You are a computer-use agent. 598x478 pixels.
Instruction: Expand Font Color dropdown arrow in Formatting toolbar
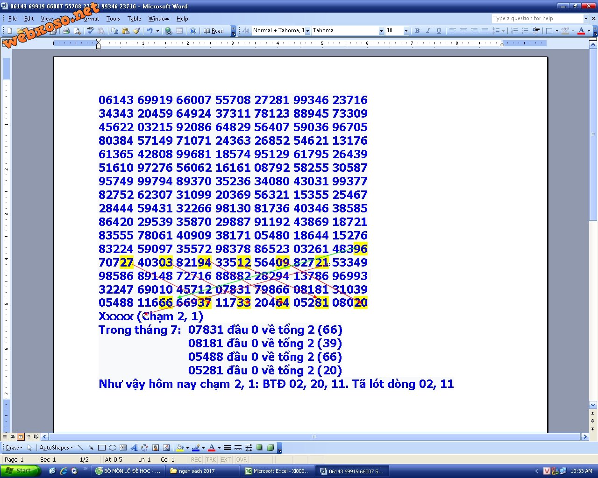point(589,31)
